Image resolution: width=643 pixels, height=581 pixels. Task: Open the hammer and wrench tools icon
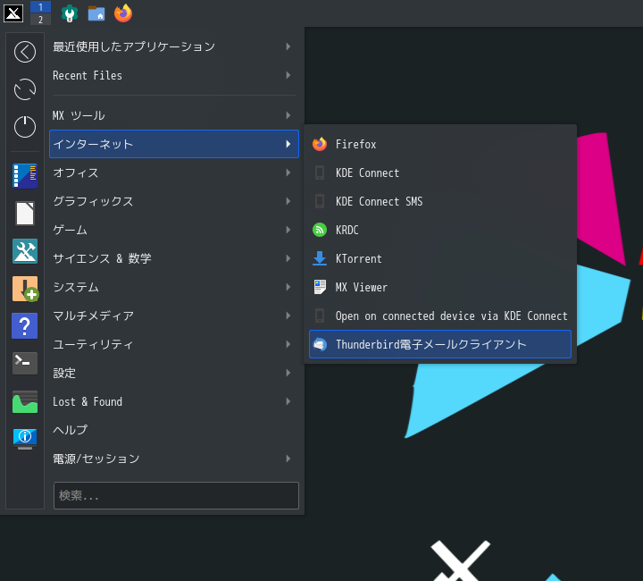[25, 251]
